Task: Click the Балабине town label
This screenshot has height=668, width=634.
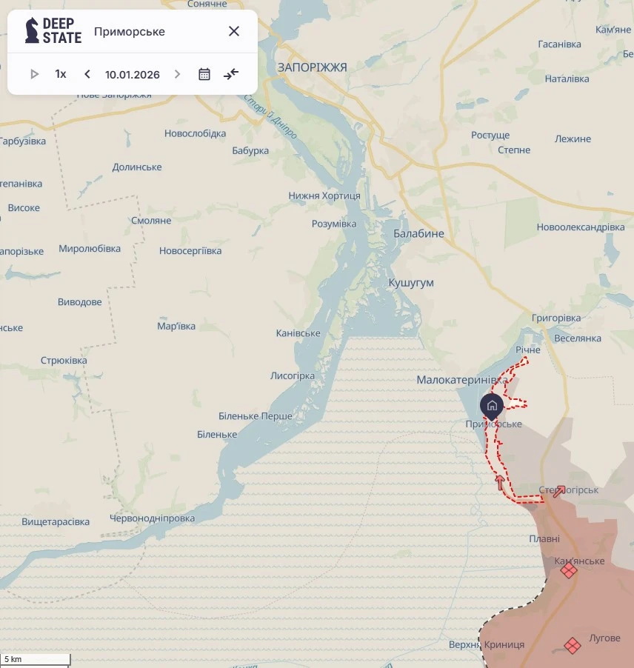Action: (418, 233)
